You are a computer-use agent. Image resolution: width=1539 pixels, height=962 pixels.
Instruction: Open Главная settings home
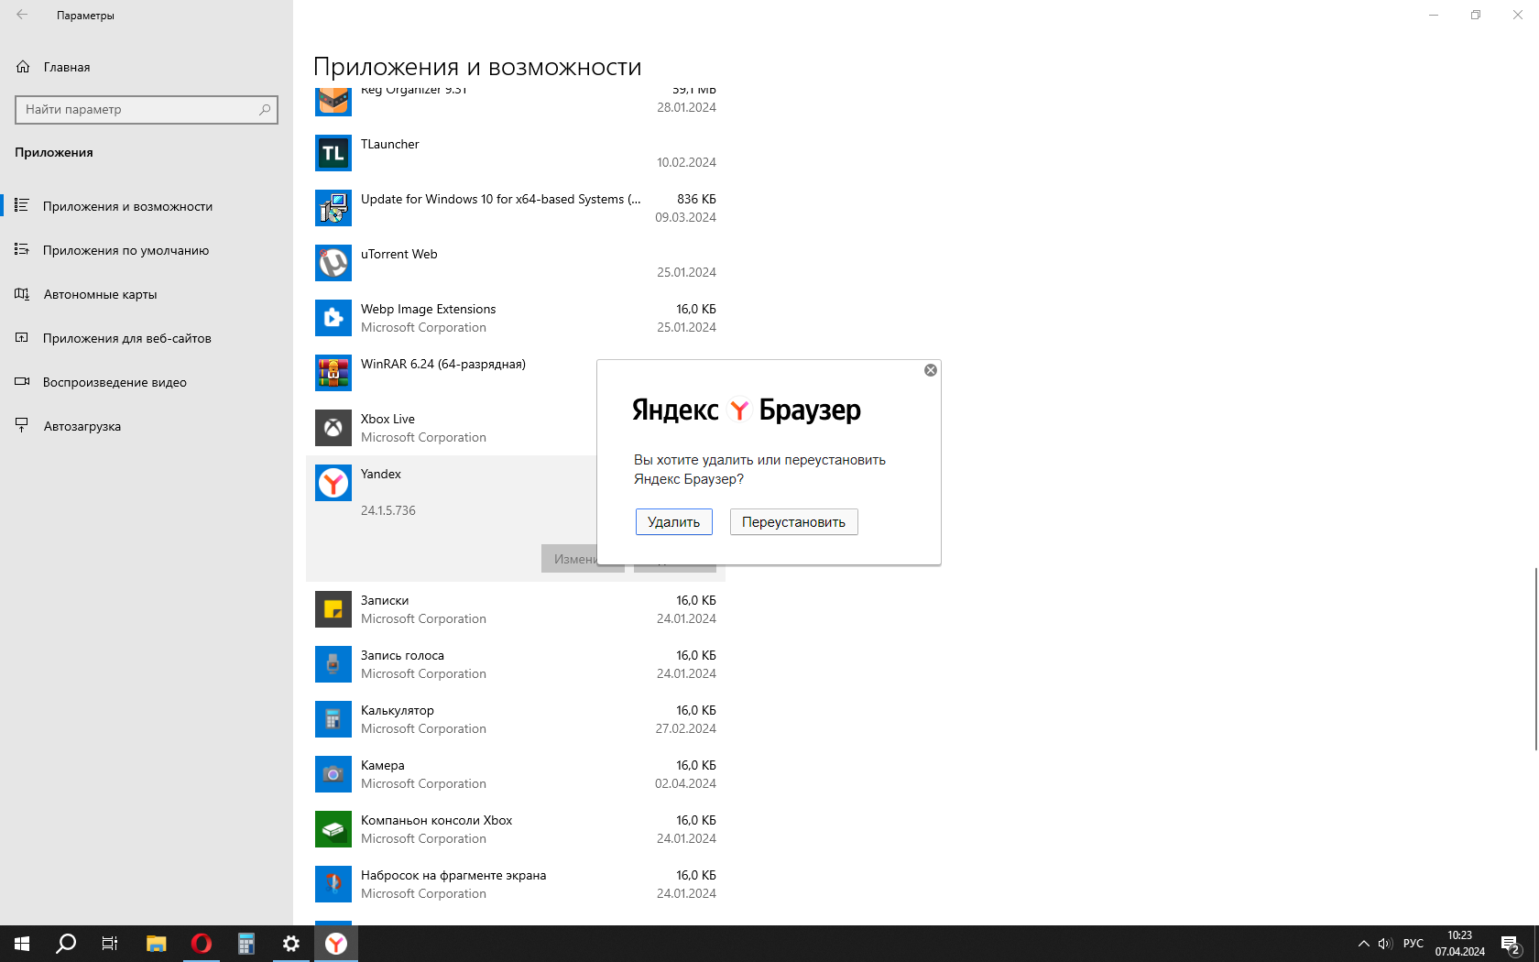coord(67,67)
